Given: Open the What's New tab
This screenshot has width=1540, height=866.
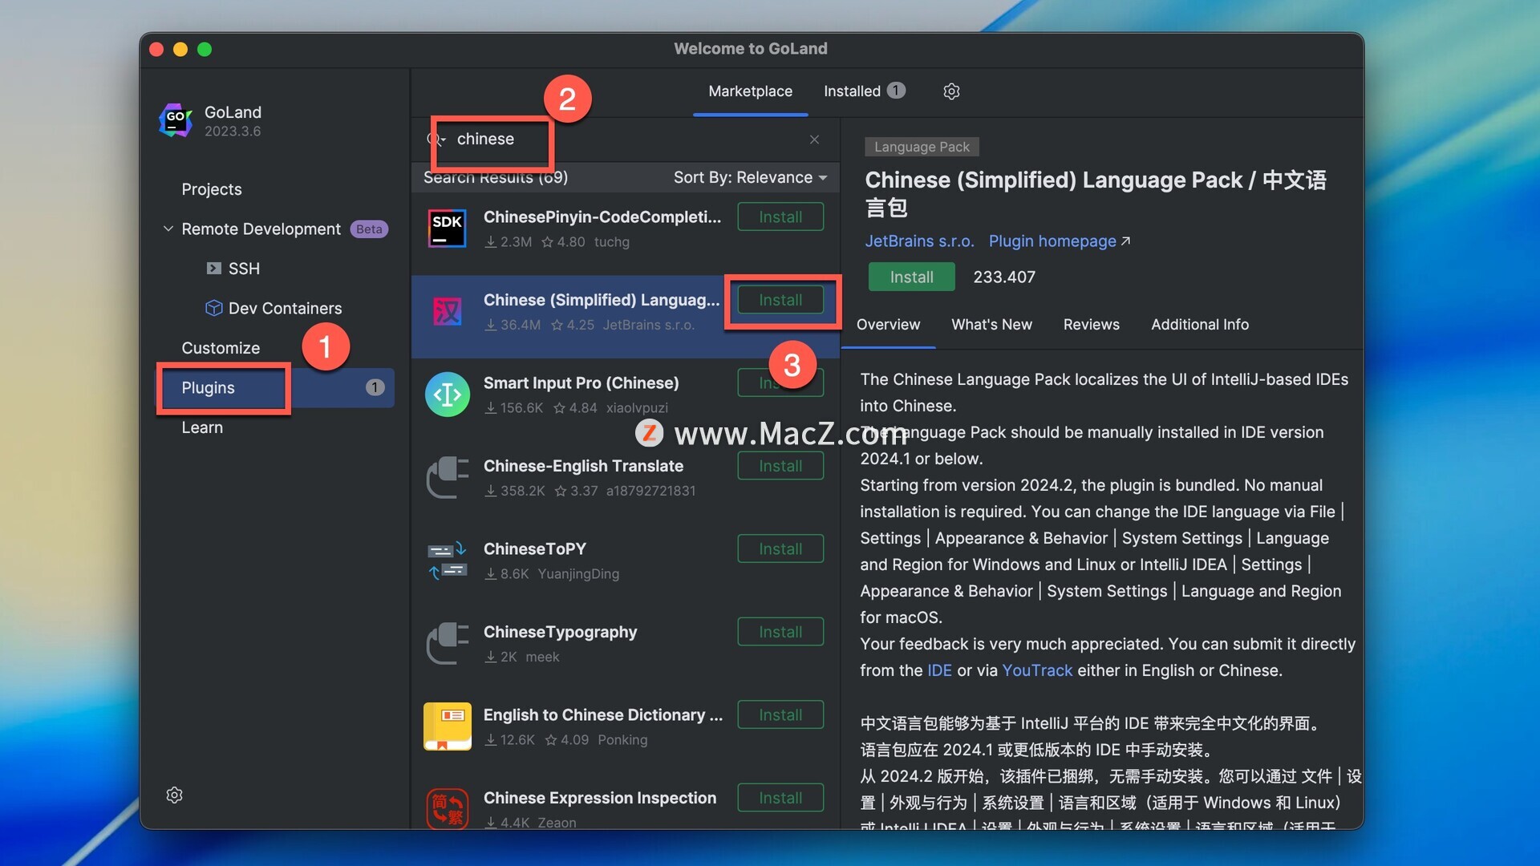Looking at the screenshot, I should click(x=991, y=325).
